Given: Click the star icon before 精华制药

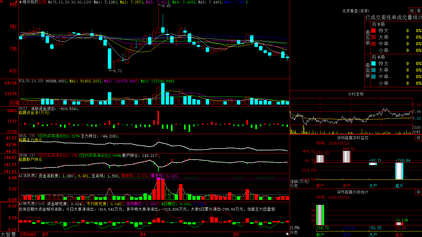Looking at the screenshot, I should tap(21, 2).
